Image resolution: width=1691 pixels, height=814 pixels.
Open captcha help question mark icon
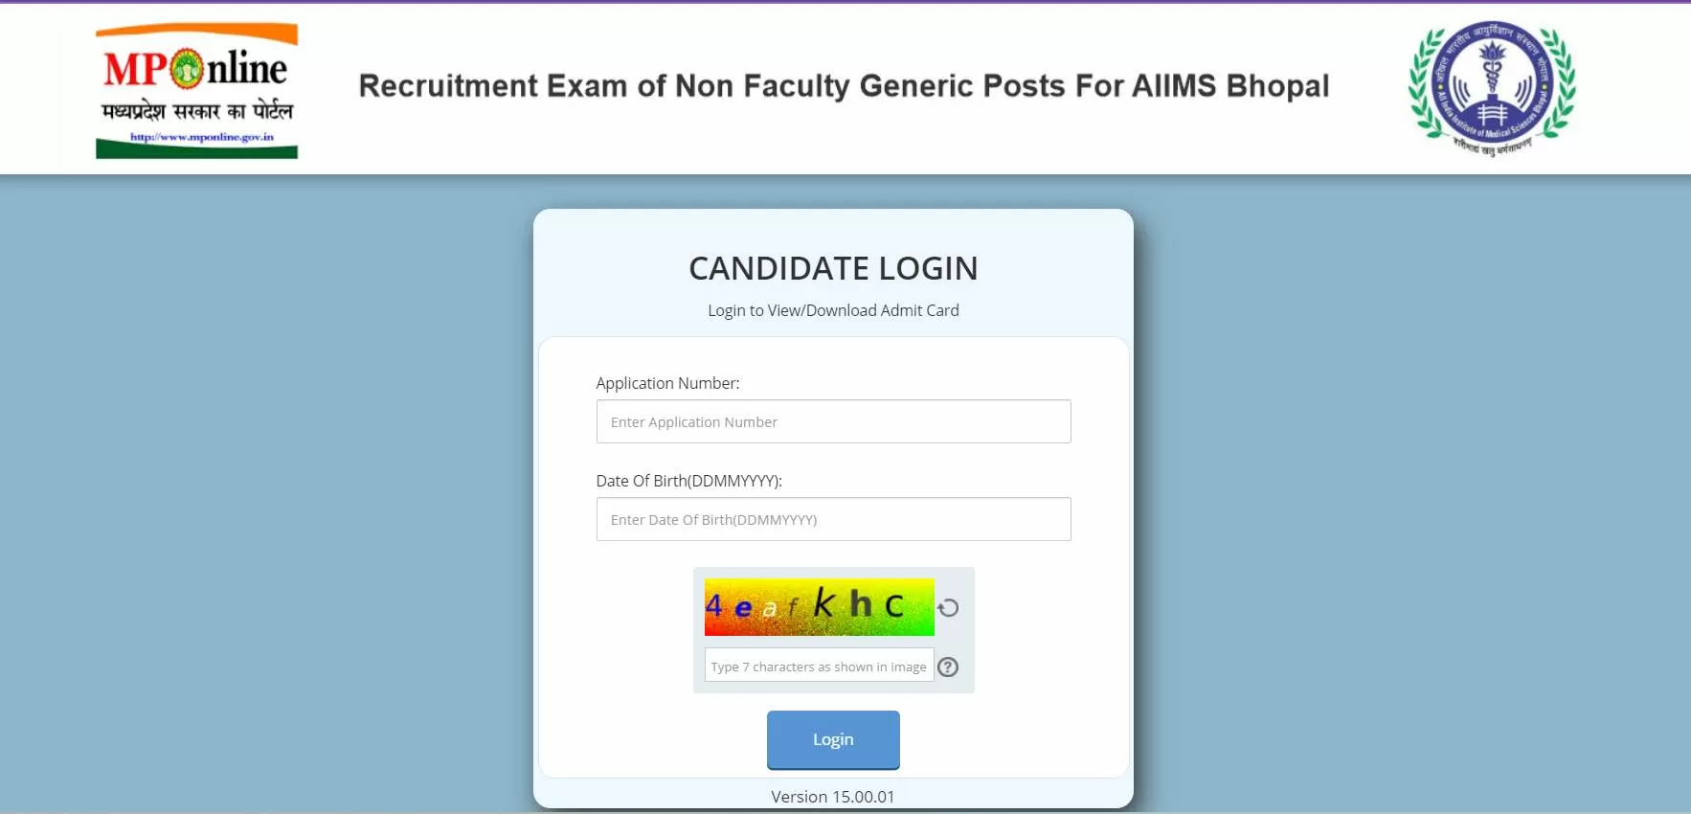tap(948, 667)
